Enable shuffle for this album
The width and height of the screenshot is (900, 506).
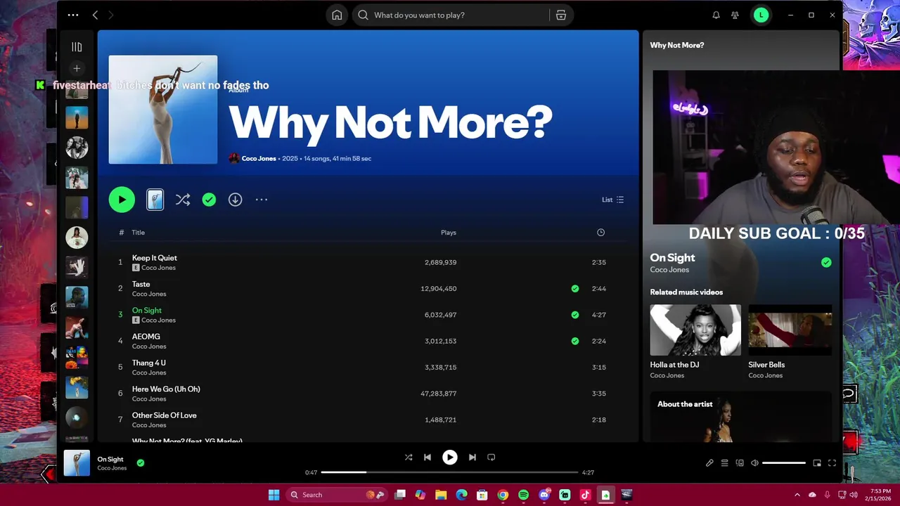point(183,200)
